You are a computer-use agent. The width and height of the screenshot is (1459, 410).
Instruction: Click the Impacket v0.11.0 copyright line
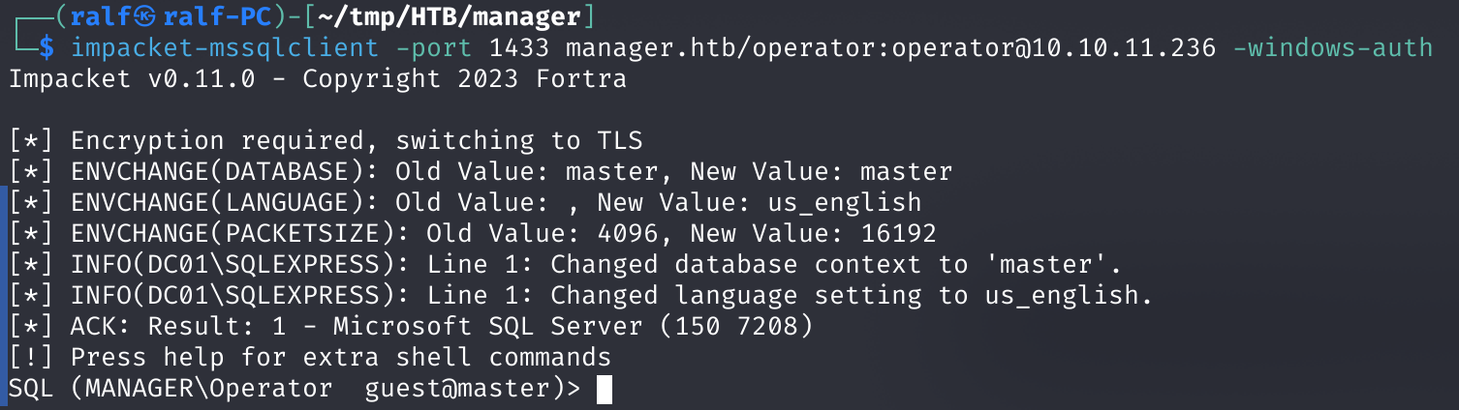tap(318, 78)
